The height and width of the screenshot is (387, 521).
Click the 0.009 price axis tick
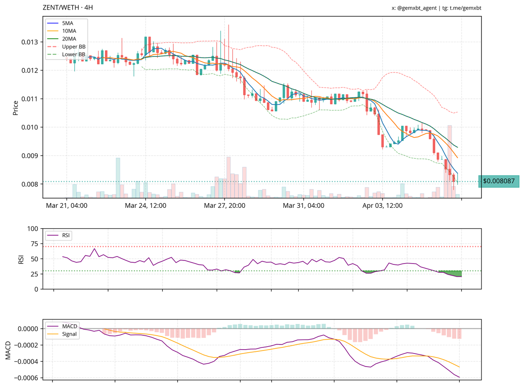pyautogui.click(x=30, y=156)
